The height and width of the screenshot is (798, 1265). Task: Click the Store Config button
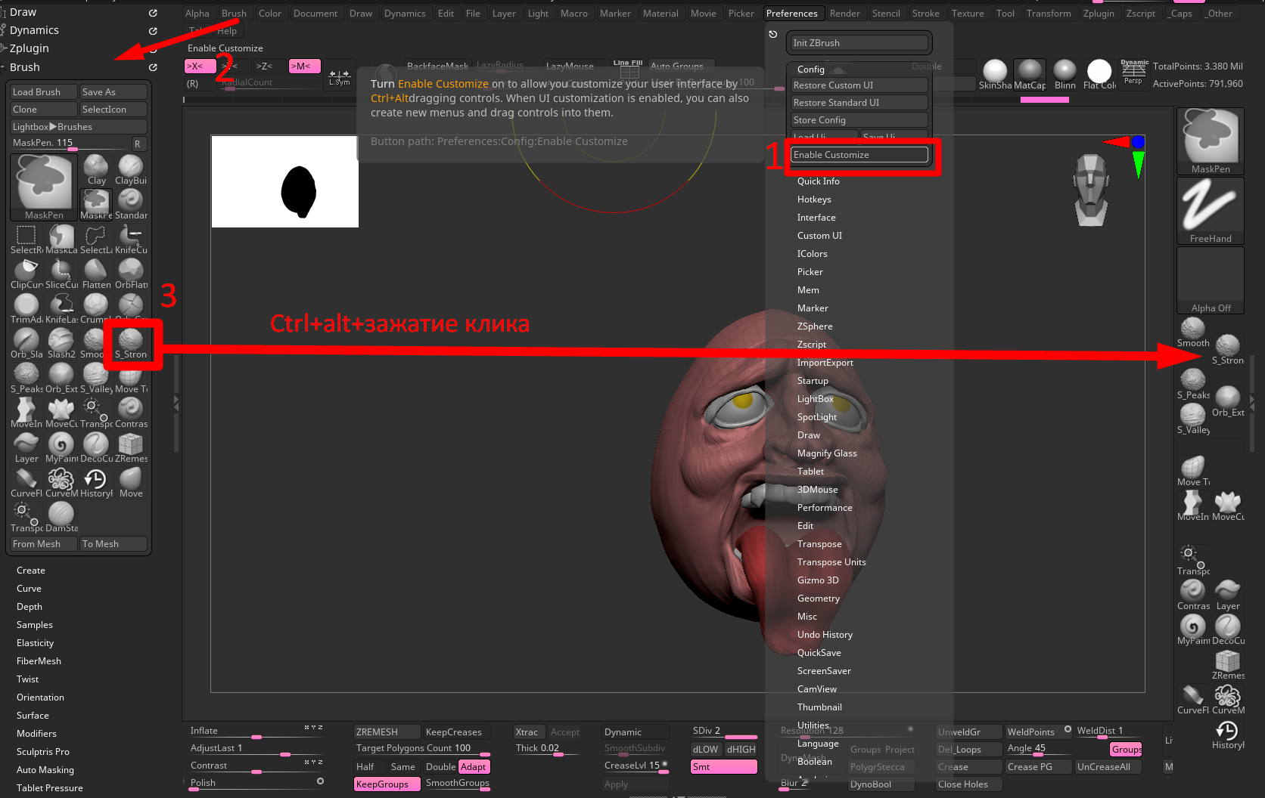(x=859, y=120)
